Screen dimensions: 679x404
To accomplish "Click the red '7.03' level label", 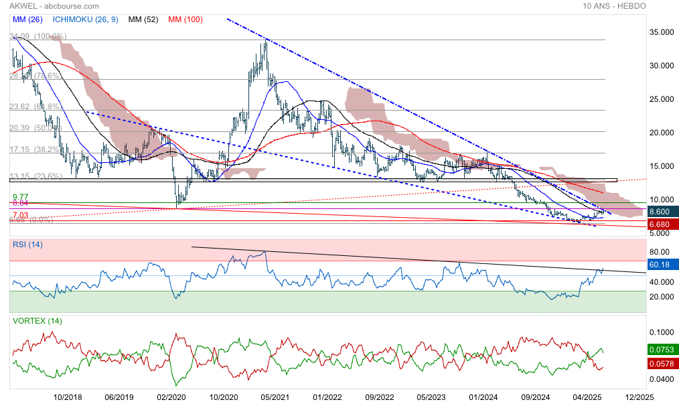I will [20, 215].
